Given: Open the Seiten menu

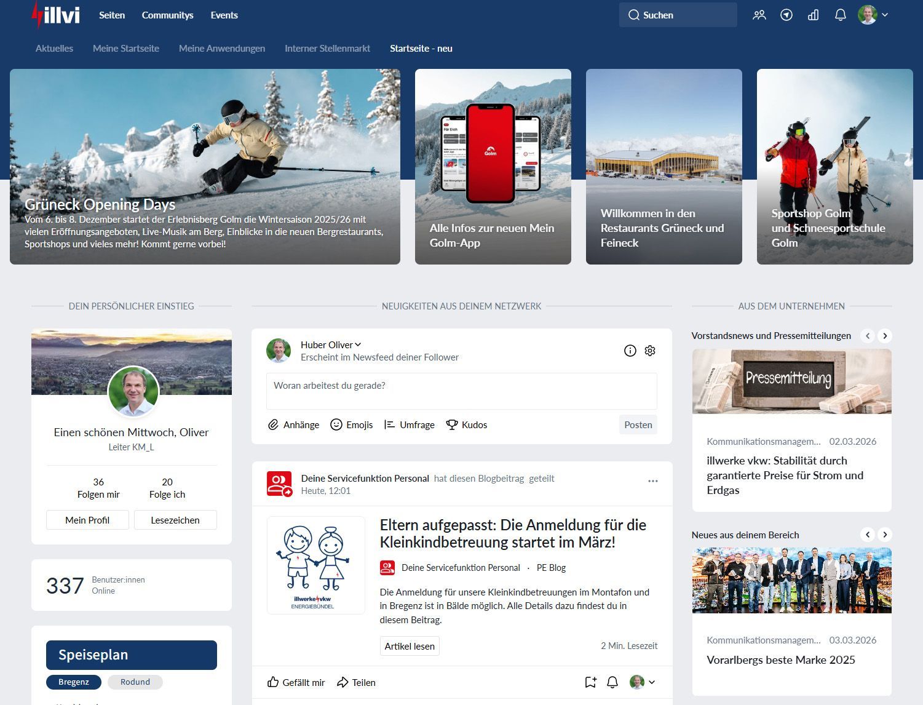Looking at the screenshot, I should coord(112,15).
